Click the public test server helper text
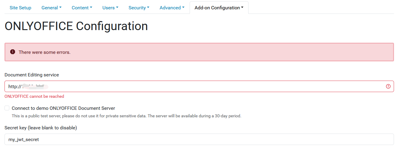Image resolution: width=397 pixels, height=148 pixels. (127, 116)
